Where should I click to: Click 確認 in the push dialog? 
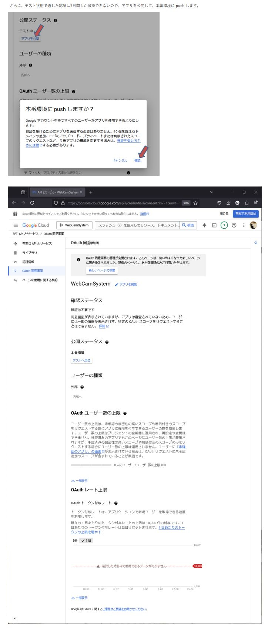point(137,161)
